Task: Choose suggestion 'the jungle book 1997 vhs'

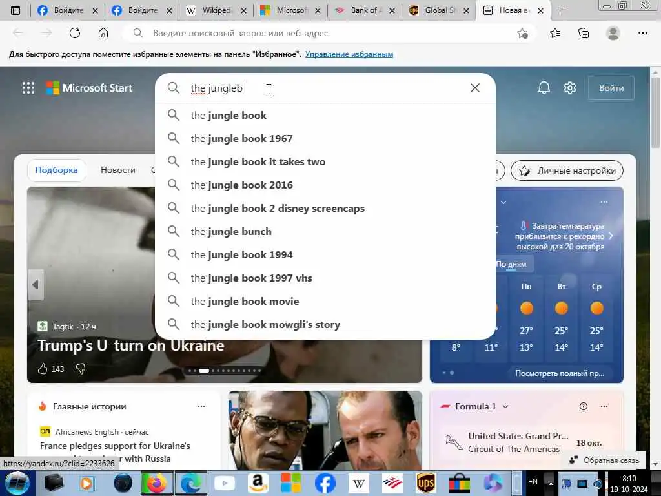Action: (x=325, y=278)
